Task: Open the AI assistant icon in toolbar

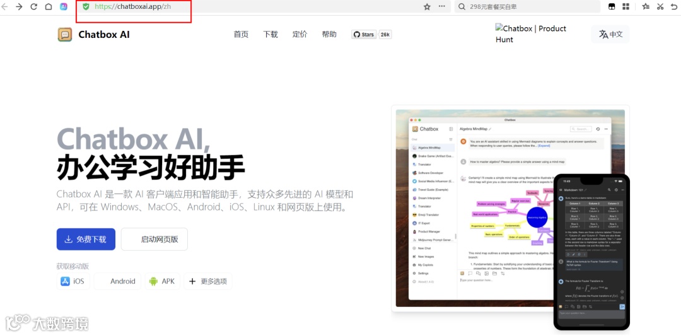Action: point(64,6)
